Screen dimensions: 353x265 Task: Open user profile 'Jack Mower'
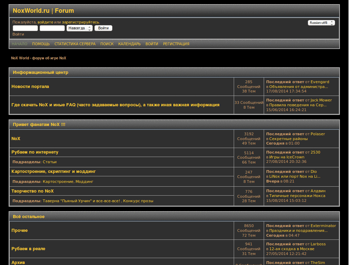pyautogui.click(x=321, y=100)
